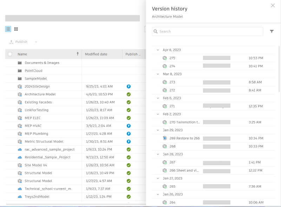Click the Architecture Model file icon

(20, 94)
